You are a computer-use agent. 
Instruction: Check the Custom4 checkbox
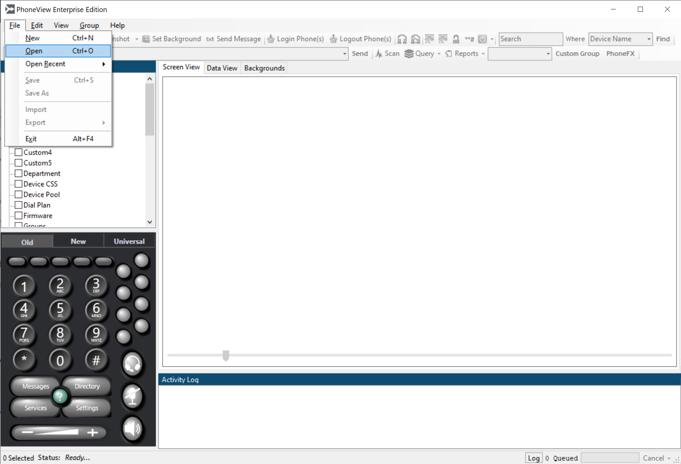pyautogui.click(x=19, y=152)
